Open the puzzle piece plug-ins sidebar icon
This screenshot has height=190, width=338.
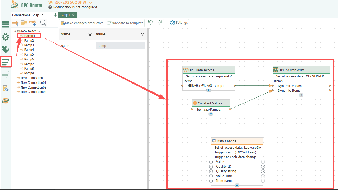pyautogui.click(x=6, y=49)
